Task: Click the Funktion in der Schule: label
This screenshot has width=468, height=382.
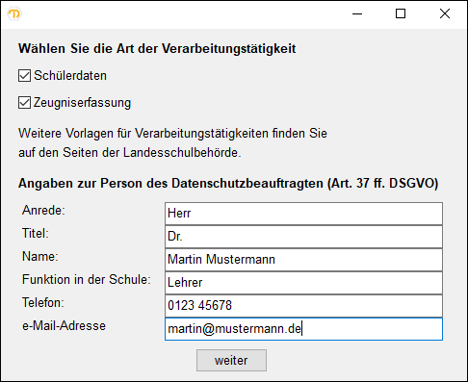Action: pyautogui.click(x=87, y=280)
